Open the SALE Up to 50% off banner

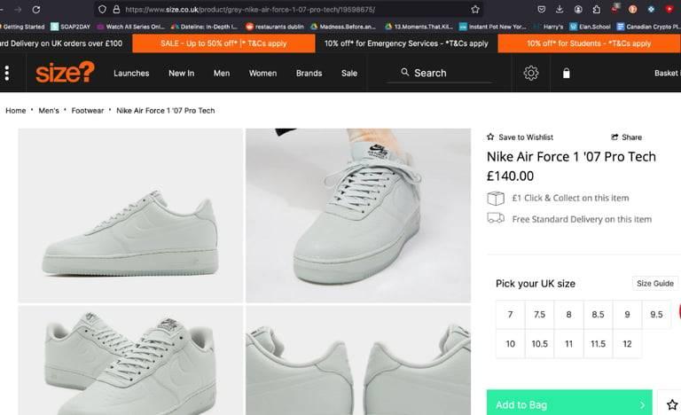223,43
